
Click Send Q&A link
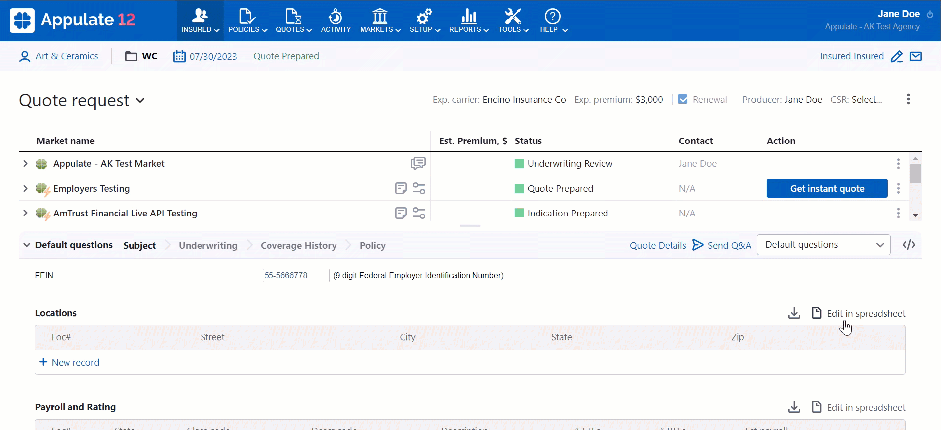pyautogui.click(x=722, y=245)
